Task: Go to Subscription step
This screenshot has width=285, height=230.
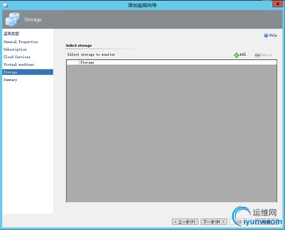Action: click(15, 49)
